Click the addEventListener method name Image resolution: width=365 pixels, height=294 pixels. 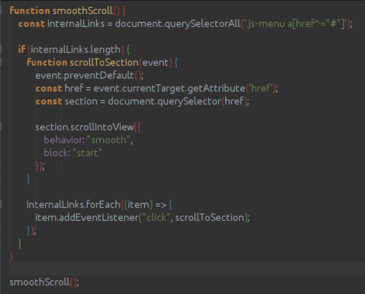tap(98, 218)
